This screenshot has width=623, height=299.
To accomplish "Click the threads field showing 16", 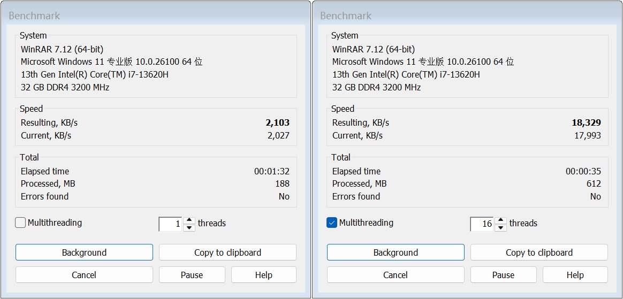I will (x=482, y=224).
